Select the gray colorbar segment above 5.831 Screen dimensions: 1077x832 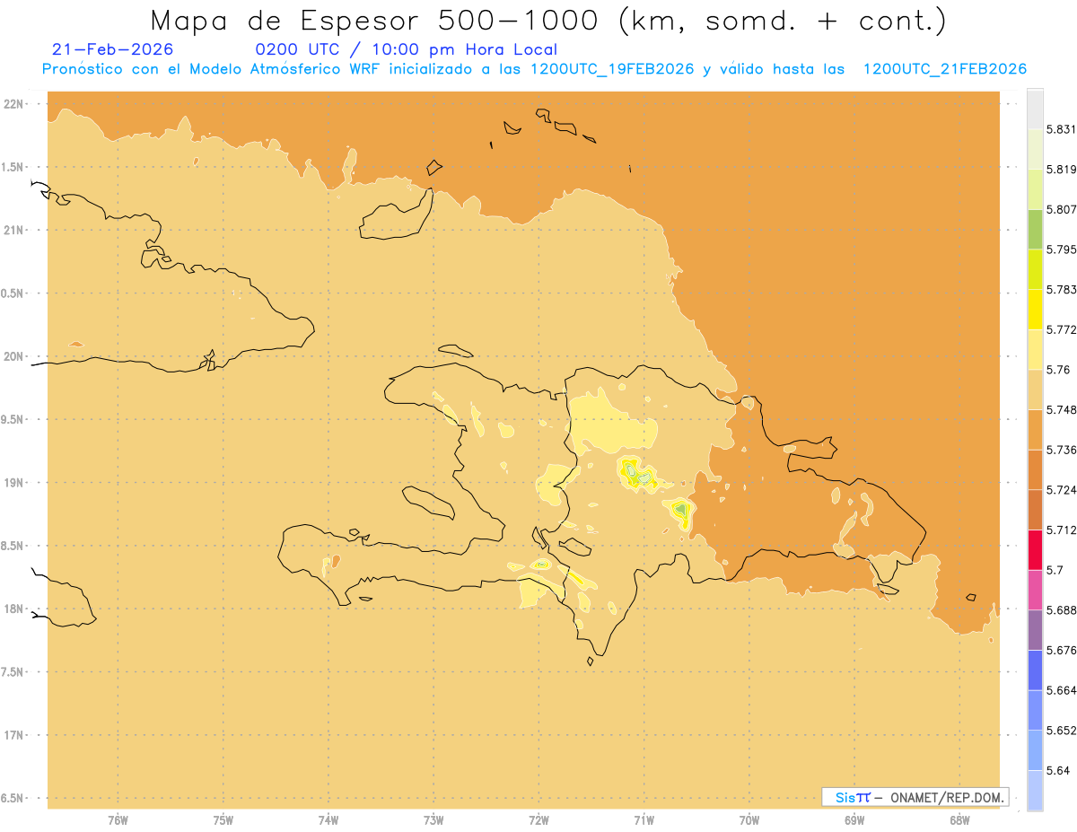pyautogui.click(x=1035, y=109)
